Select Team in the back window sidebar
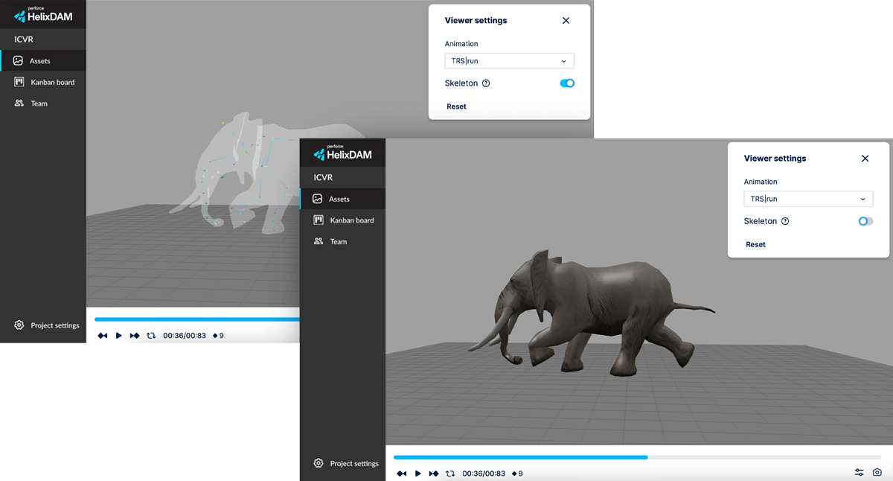893x481 pixels. 39,103
